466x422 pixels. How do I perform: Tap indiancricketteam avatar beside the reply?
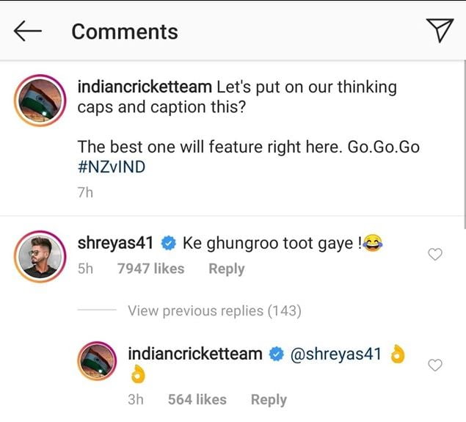[98, 362]
